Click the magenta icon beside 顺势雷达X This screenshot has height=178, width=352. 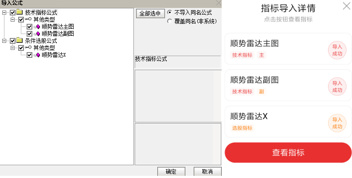tap(38, 55)
